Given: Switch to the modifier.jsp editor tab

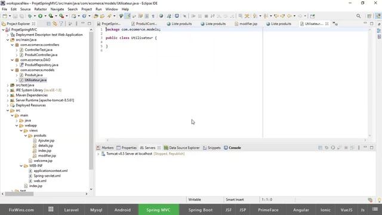Looking at the screenshot, I should pos(246,24).
